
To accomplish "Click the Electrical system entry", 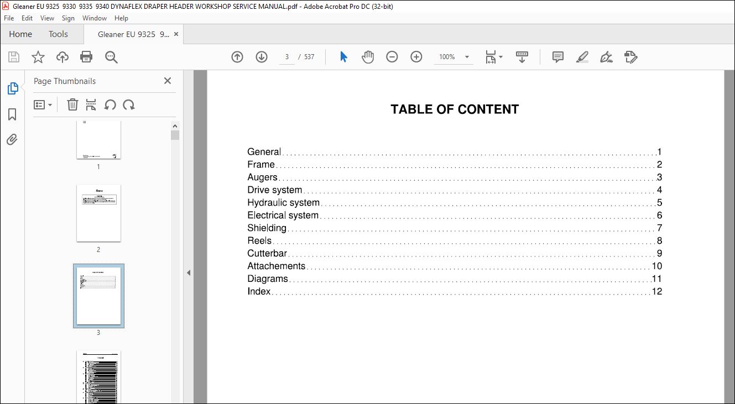I will point(455,216).
